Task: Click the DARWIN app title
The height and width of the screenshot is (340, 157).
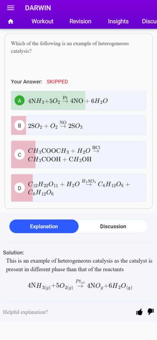Action: (x=38, y=8)
